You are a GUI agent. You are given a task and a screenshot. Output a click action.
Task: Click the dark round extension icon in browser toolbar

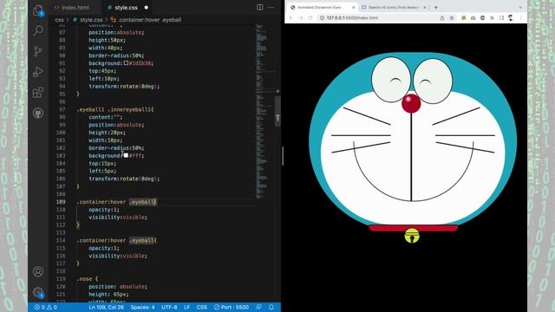(x=482, y=17)
